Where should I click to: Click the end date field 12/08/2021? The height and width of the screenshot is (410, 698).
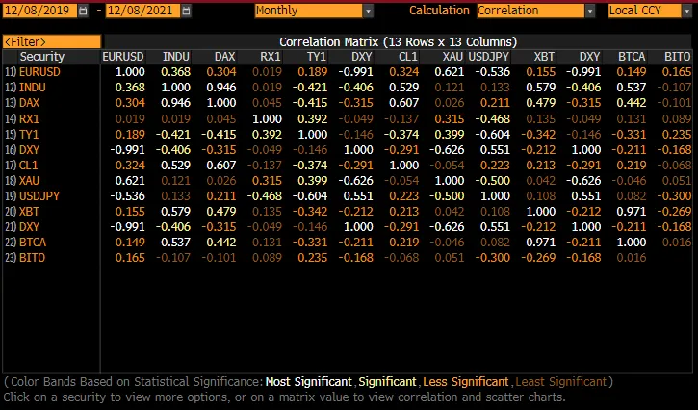(142, 11)
